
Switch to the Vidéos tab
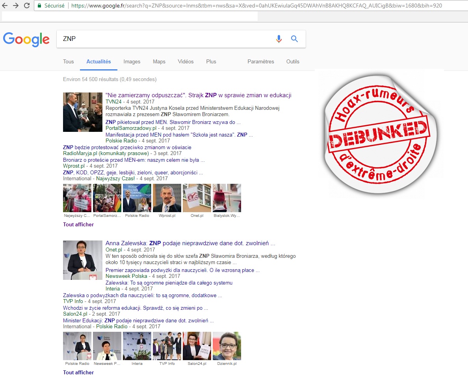[186, 61]
